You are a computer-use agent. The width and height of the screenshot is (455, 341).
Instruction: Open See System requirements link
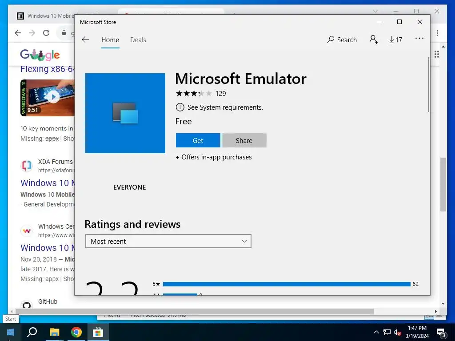(225, 107)
